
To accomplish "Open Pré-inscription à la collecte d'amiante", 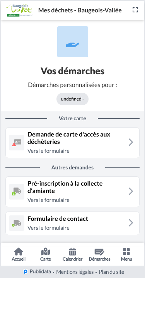I will click(73, 192).
